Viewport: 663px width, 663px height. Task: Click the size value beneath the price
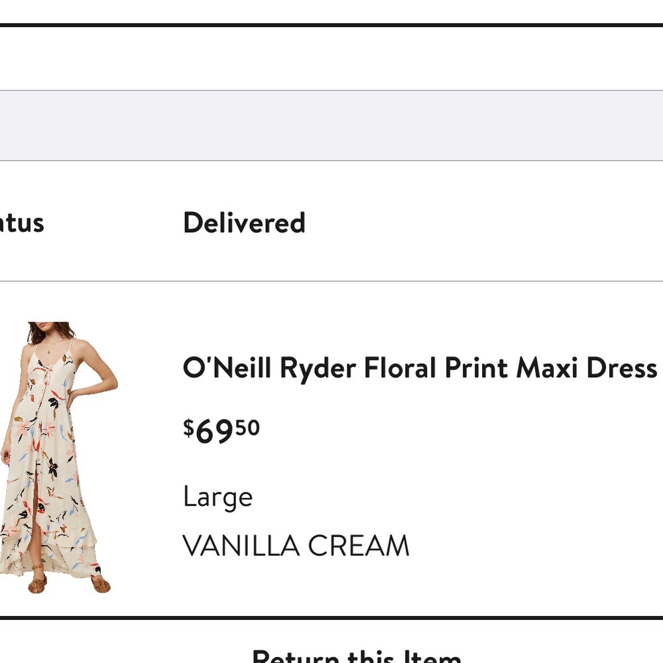pos(217,496)
